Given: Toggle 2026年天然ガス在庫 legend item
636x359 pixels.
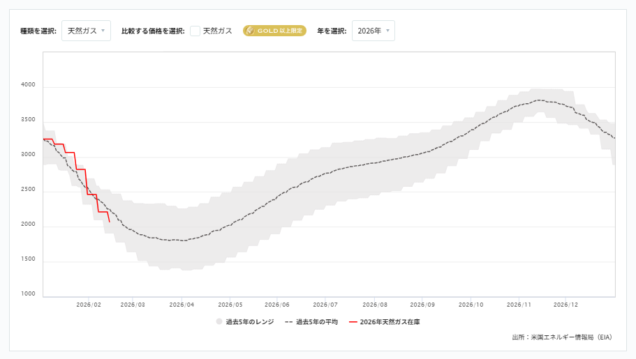Looking at the screenshot, I should [385, 322].
